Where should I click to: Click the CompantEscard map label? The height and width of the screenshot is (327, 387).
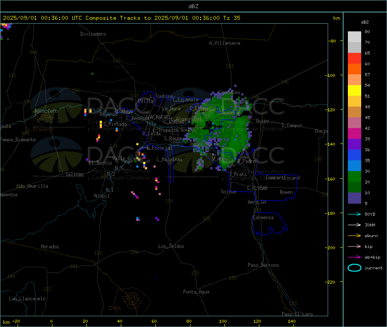point(283,178)
